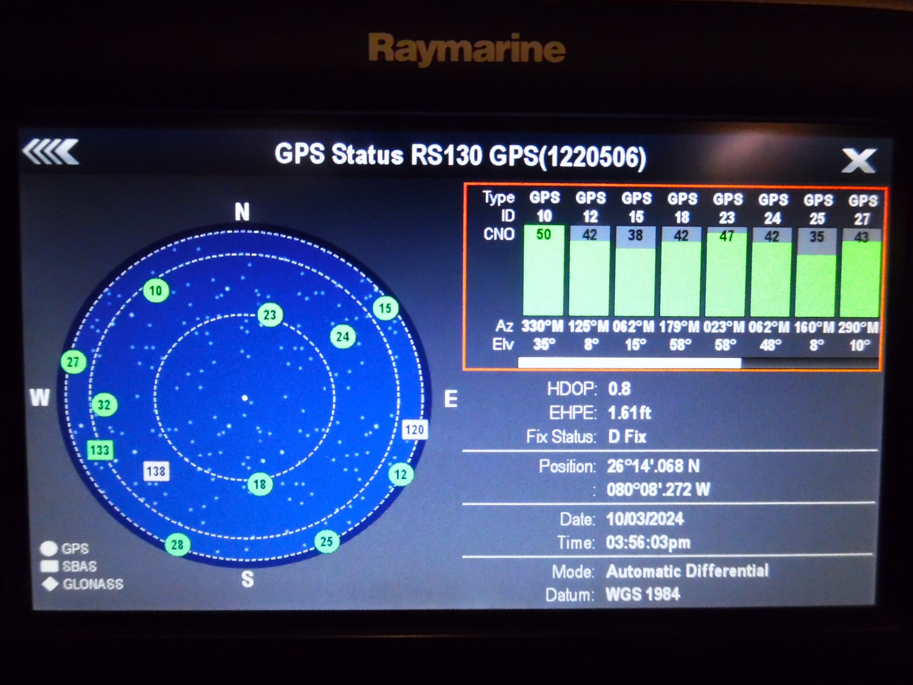Viewport: 913px width, 685px height.
Task: Select SBAS satellite 133 marker
Action: [x=100, y=450]
